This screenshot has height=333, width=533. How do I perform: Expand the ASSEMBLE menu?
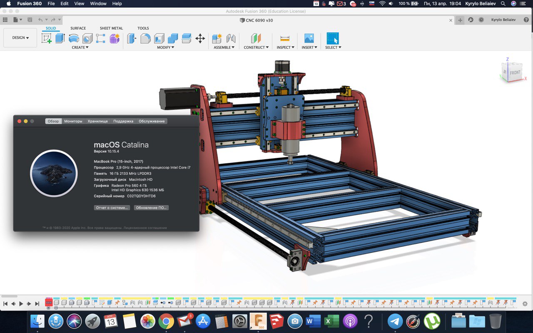coord(224,47)
